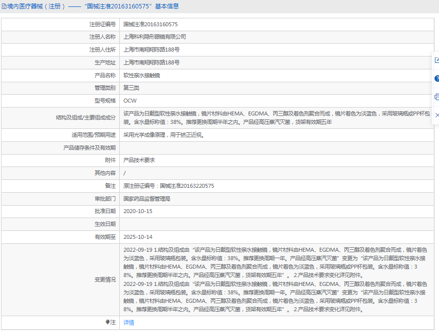
Task: Select registration number 国械注准20163160575 value
Action: pyautogui.click(x=150, y=24)
